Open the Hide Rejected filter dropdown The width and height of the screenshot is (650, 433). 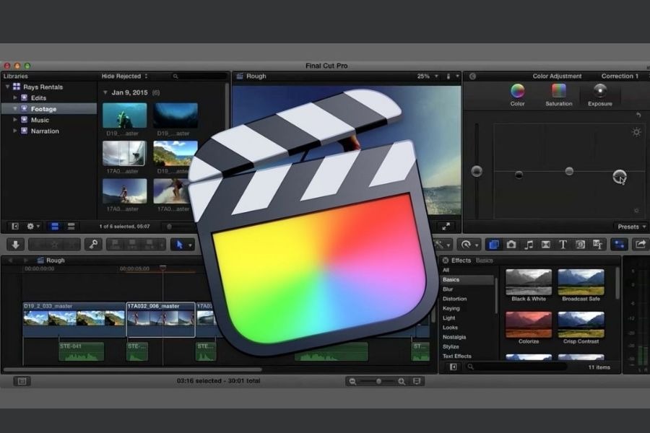[x=124, y=76]
